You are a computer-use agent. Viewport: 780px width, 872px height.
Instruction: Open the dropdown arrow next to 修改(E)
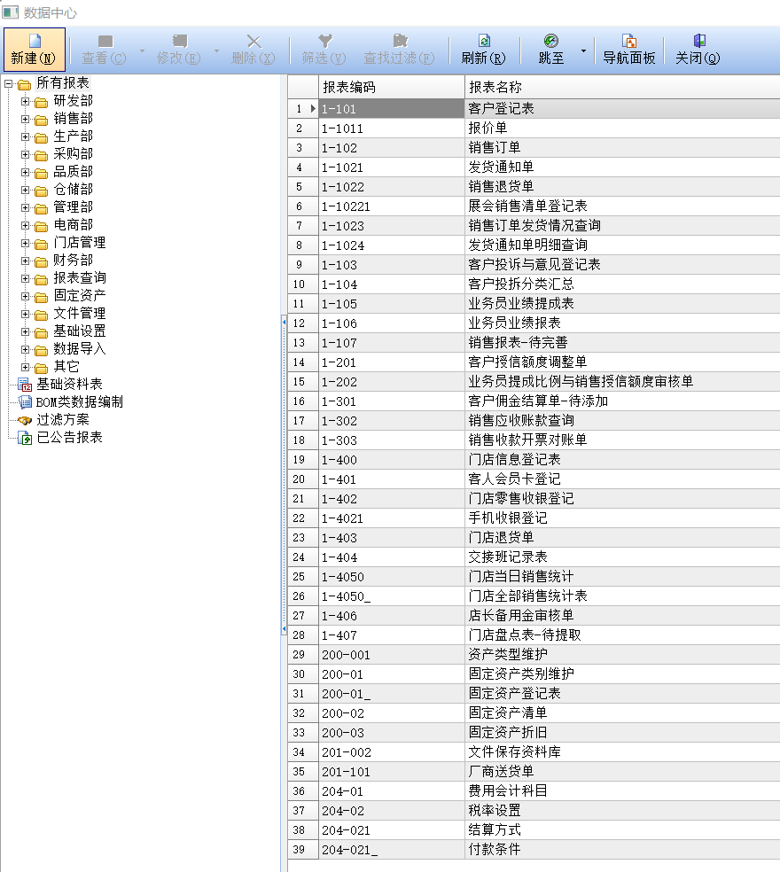click(x=216, y=51)
